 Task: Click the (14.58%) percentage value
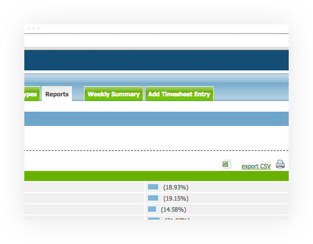(x=173, y=210)
